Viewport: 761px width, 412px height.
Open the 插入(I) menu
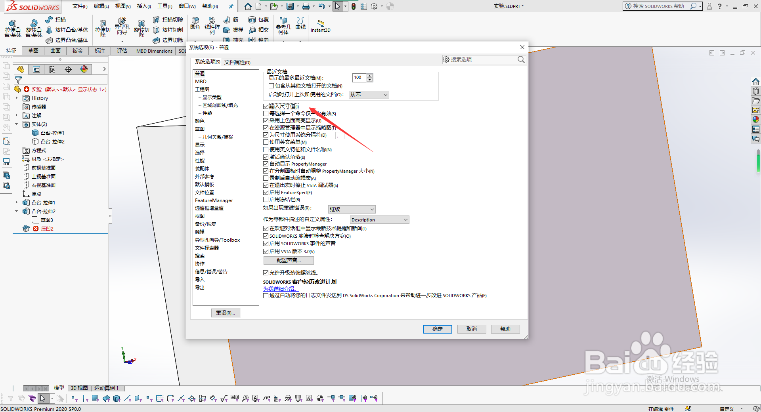pos(143,6)
